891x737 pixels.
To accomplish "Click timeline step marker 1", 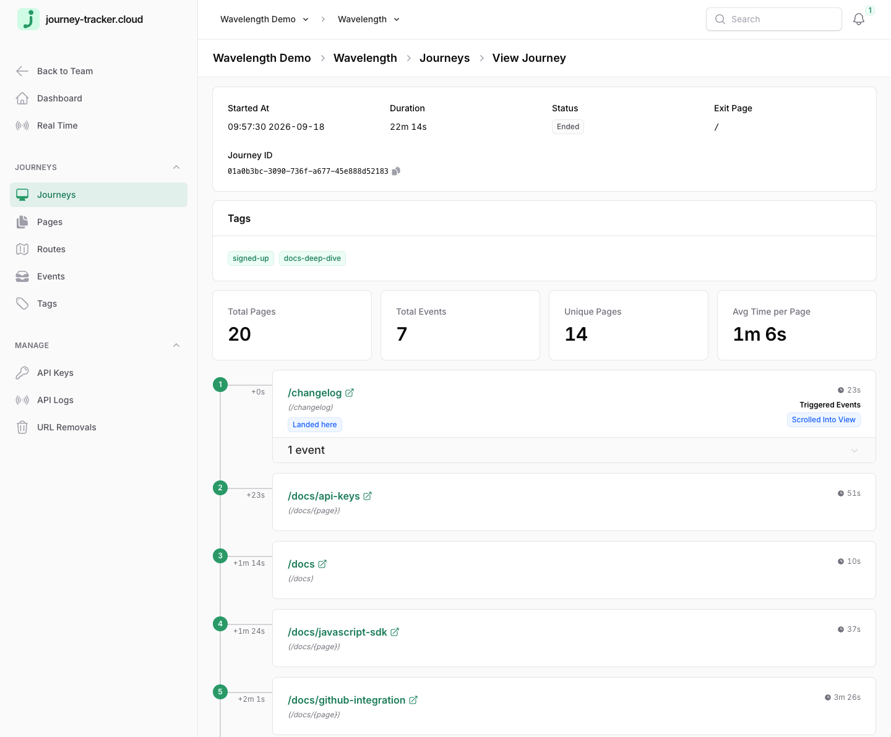I will pos(220,385).
